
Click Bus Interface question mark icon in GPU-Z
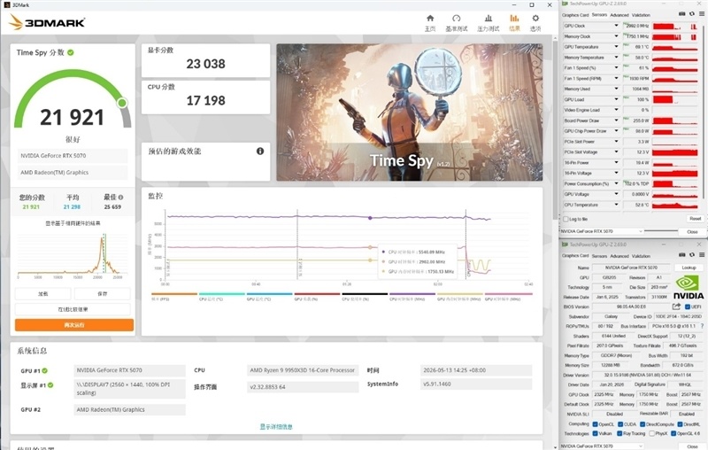point(702,326)
